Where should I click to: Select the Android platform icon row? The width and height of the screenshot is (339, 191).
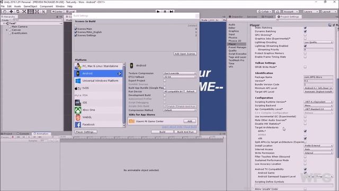coord(99,73)
